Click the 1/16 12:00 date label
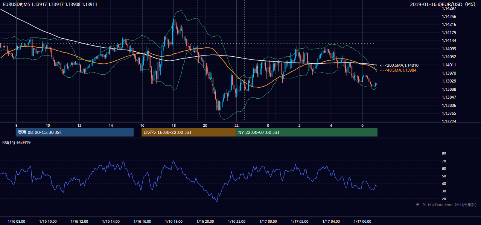Viewport: 481px width, 225px height. tap(79, 221)
